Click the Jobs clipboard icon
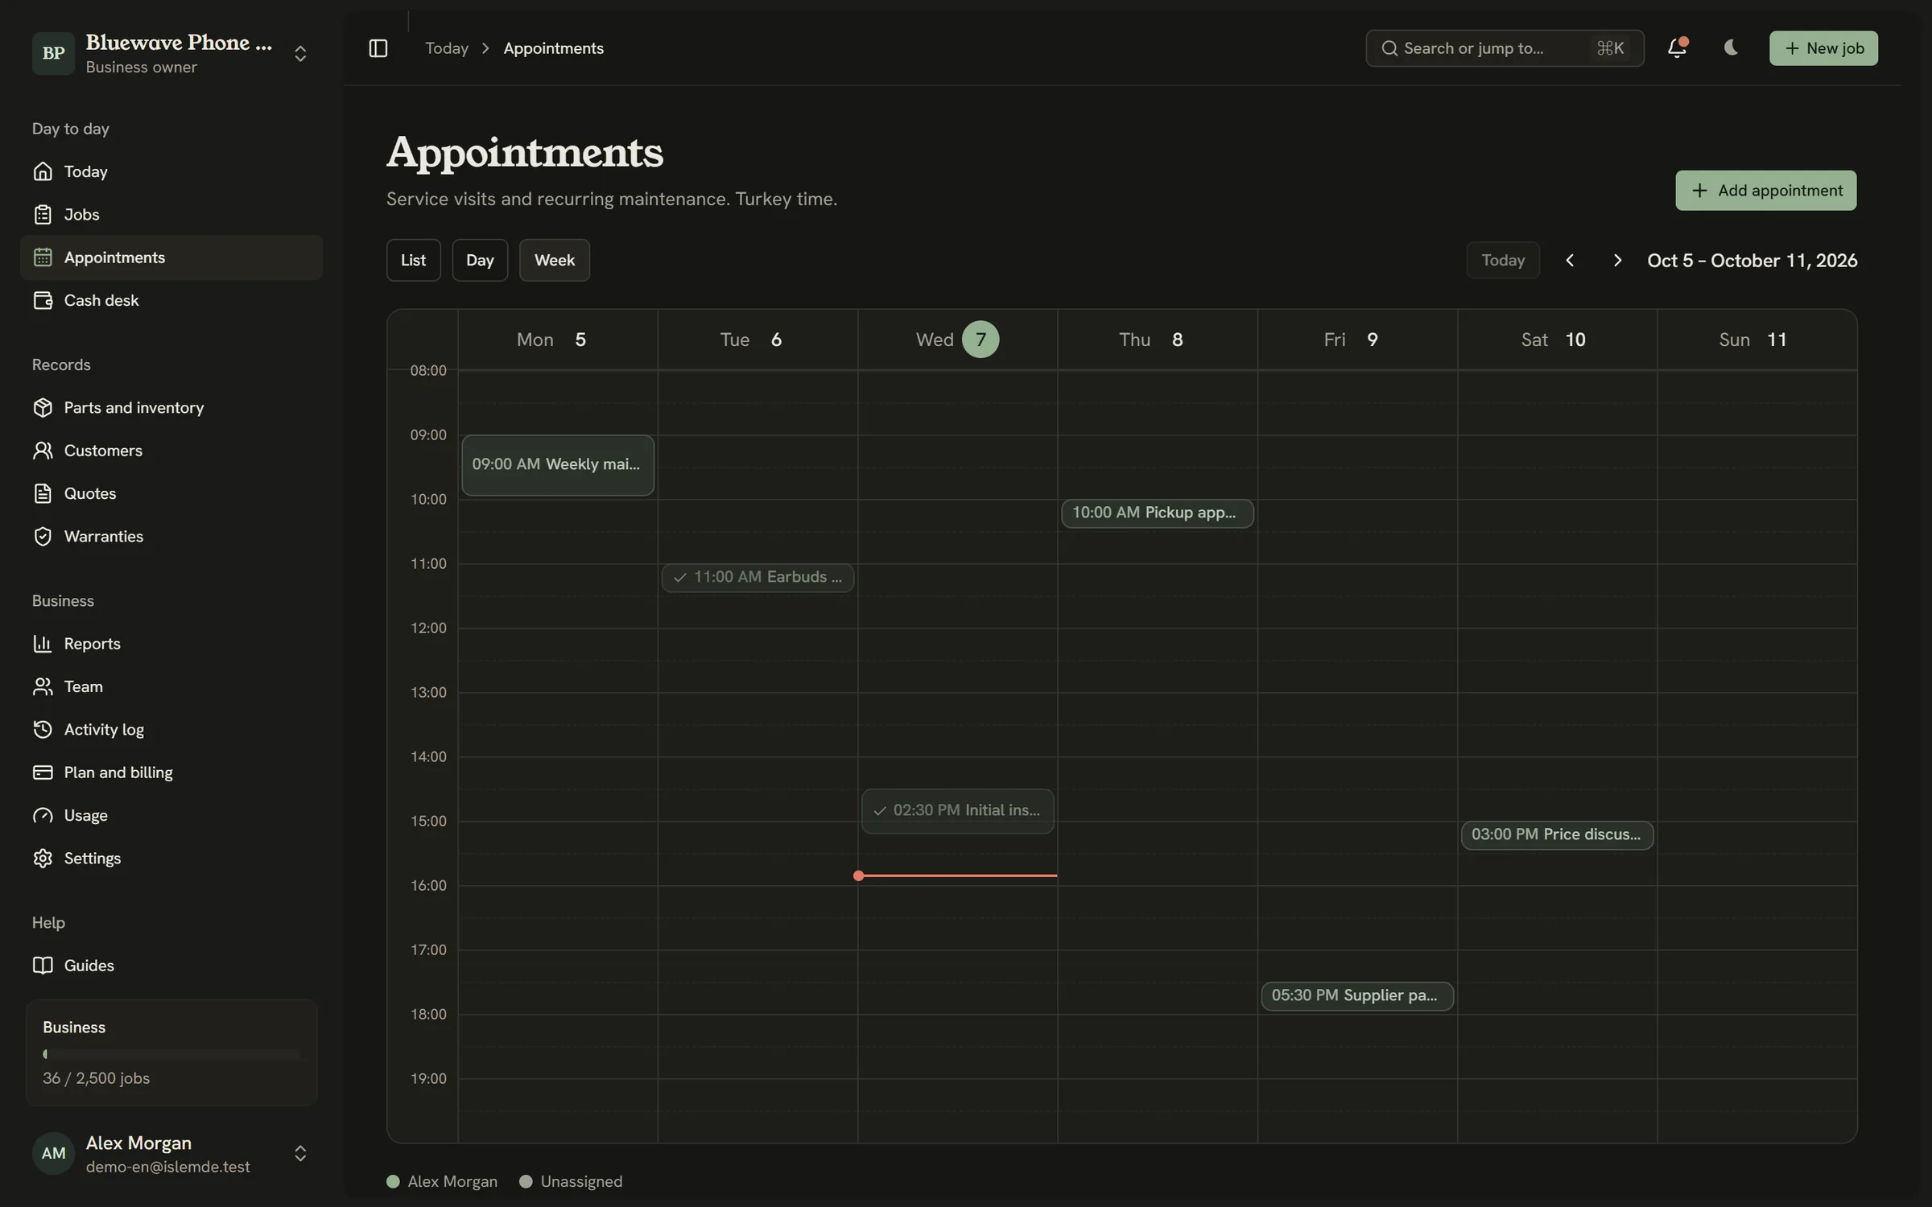 click(x=43, y=214)
